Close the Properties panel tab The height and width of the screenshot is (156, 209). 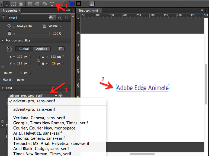coord(19,10)
